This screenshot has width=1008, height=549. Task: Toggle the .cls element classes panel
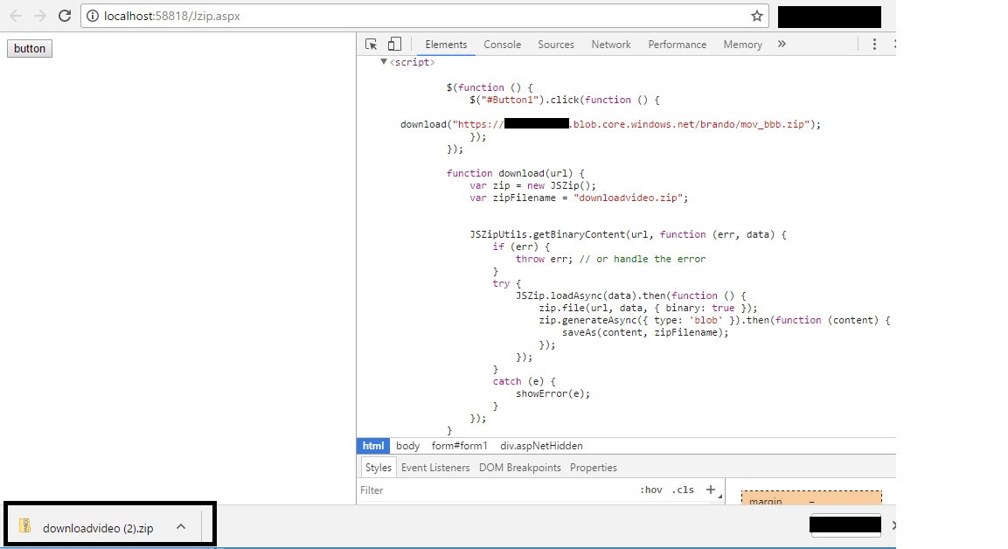(x=683, y=490)
